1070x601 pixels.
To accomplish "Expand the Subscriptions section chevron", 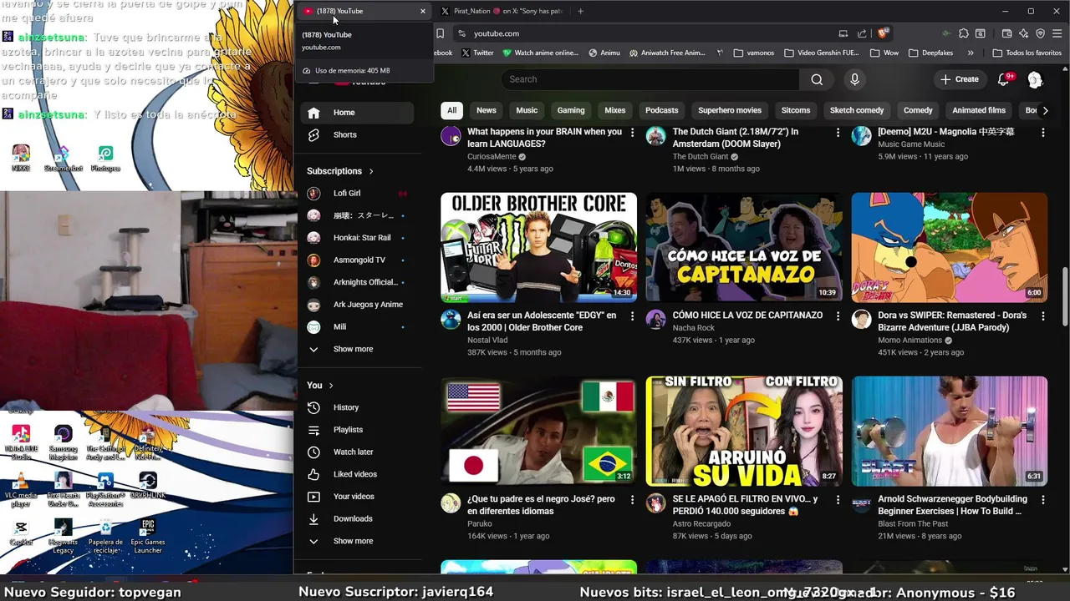I will (x=371, y=171).
